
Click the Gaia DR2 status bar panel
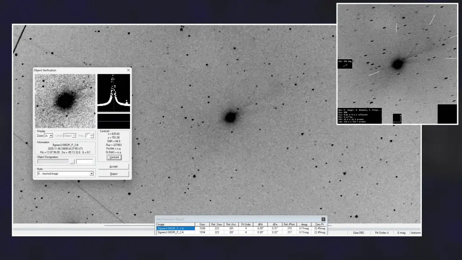click(359, 232)
